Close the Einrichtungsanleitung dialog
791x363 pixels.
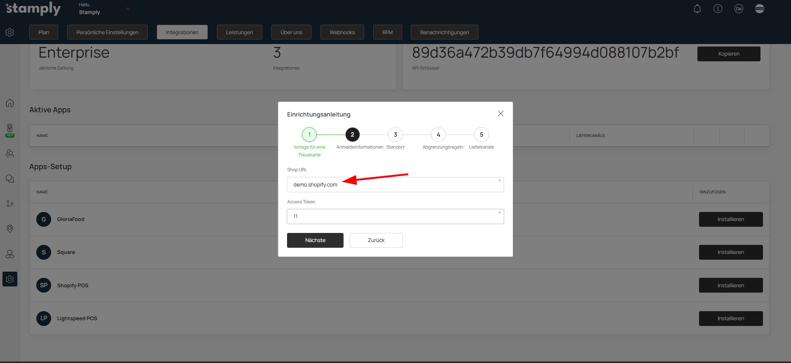(500, 114)
